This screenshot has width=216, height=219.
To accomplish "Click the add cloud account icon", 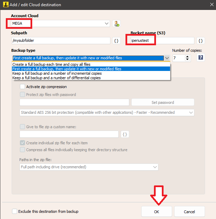I will point(117,24).
